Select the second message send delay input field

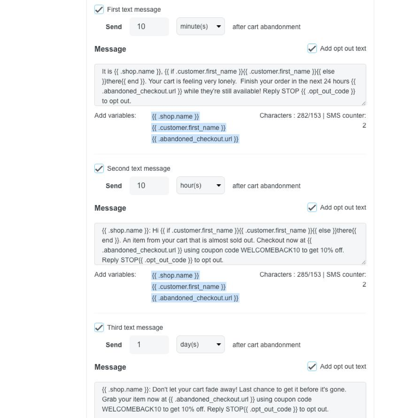(149, 186)
